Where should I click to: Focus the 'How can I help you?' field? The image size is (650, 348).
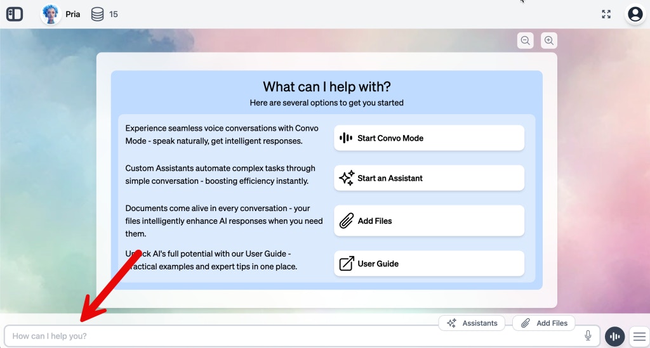coord(302,336)
